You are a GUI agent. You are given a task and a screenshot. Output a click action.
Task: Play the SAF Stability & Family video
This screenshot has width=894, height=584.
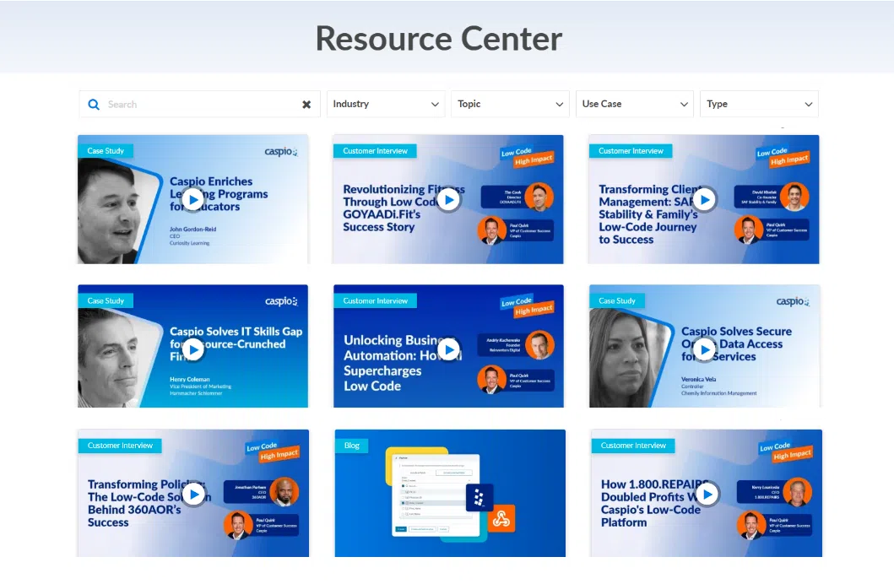pyautogui.click(x=704, y=199)
